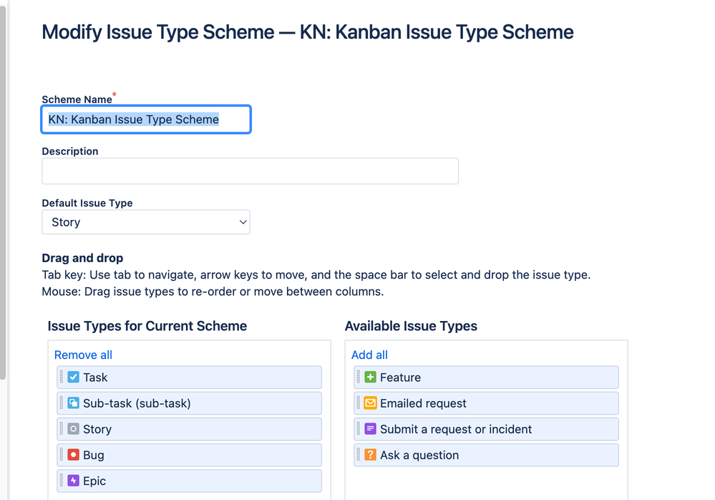This screenshot has height=500, width=715.
Task: Click the Remove all link
Action: (83, 355)
